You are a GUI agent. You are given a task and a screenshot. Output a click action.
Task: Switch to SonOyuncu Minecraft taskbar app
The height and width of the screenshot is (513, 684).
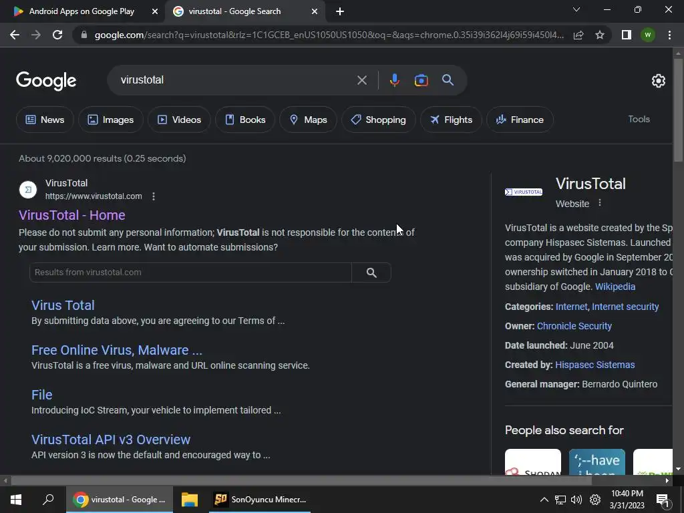click(x=260, y=500)
